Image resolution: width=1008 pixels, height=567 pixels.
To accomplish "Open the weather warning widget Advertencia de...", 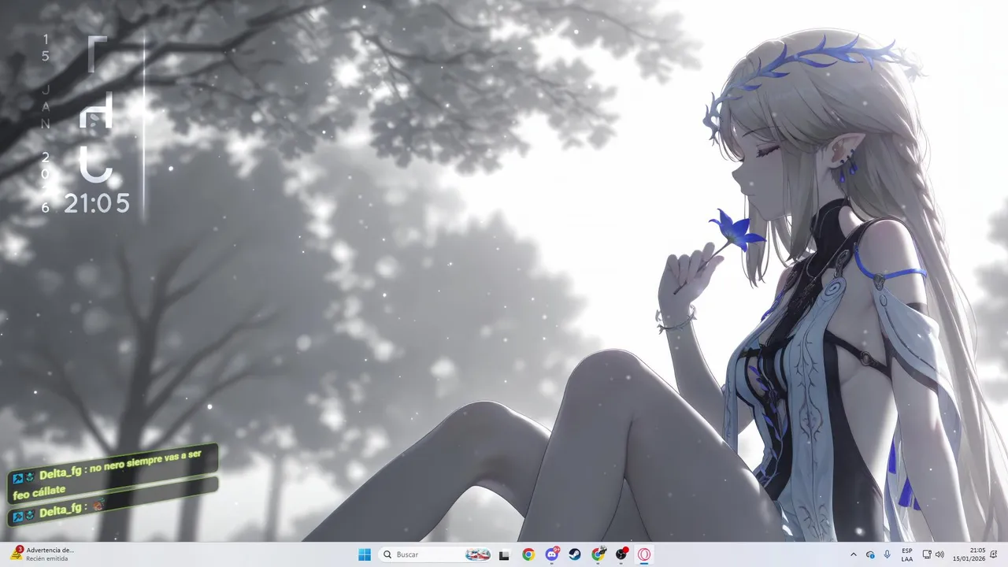I will 44,554.
